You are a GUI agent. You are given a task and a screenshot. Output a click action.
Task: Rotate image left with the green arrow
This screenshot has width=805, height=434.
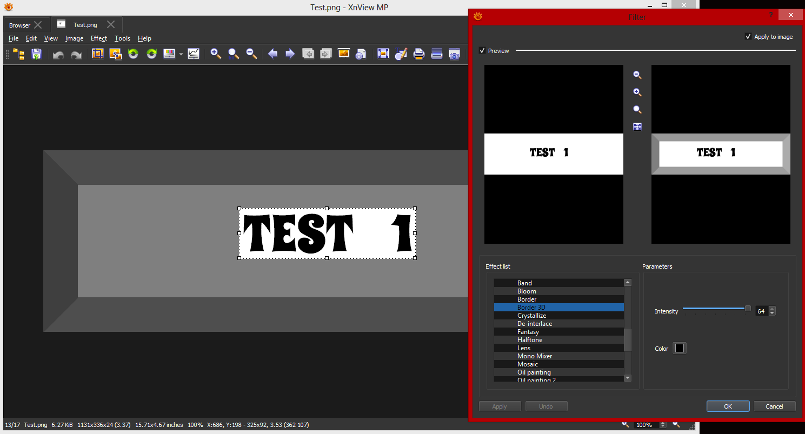click(133, 54)
